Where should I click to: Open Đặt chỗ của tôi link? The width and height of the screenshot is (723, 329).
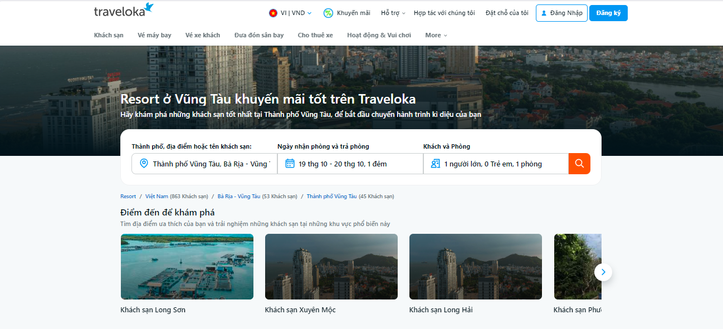tap(507, 13)
